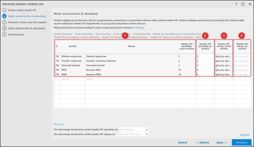
Task: Click step 3 circle icon in wizard sidebar
Action: [4, 22]
